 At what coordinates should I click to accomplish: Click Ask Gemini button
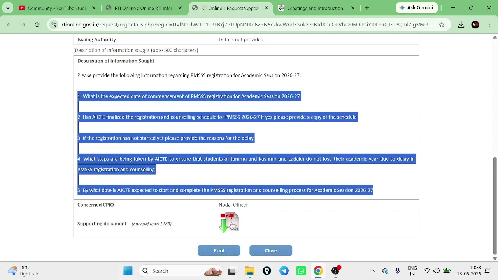(417, 8)
